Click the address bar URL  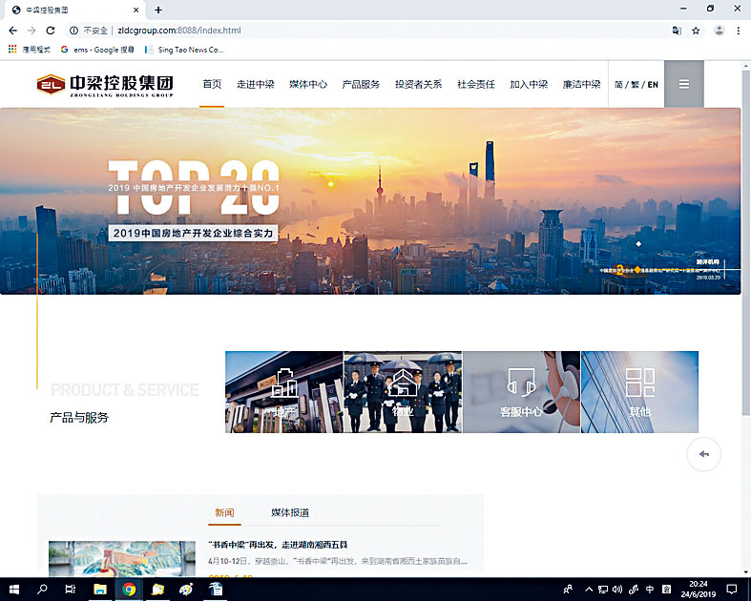[x=179, y=31]
